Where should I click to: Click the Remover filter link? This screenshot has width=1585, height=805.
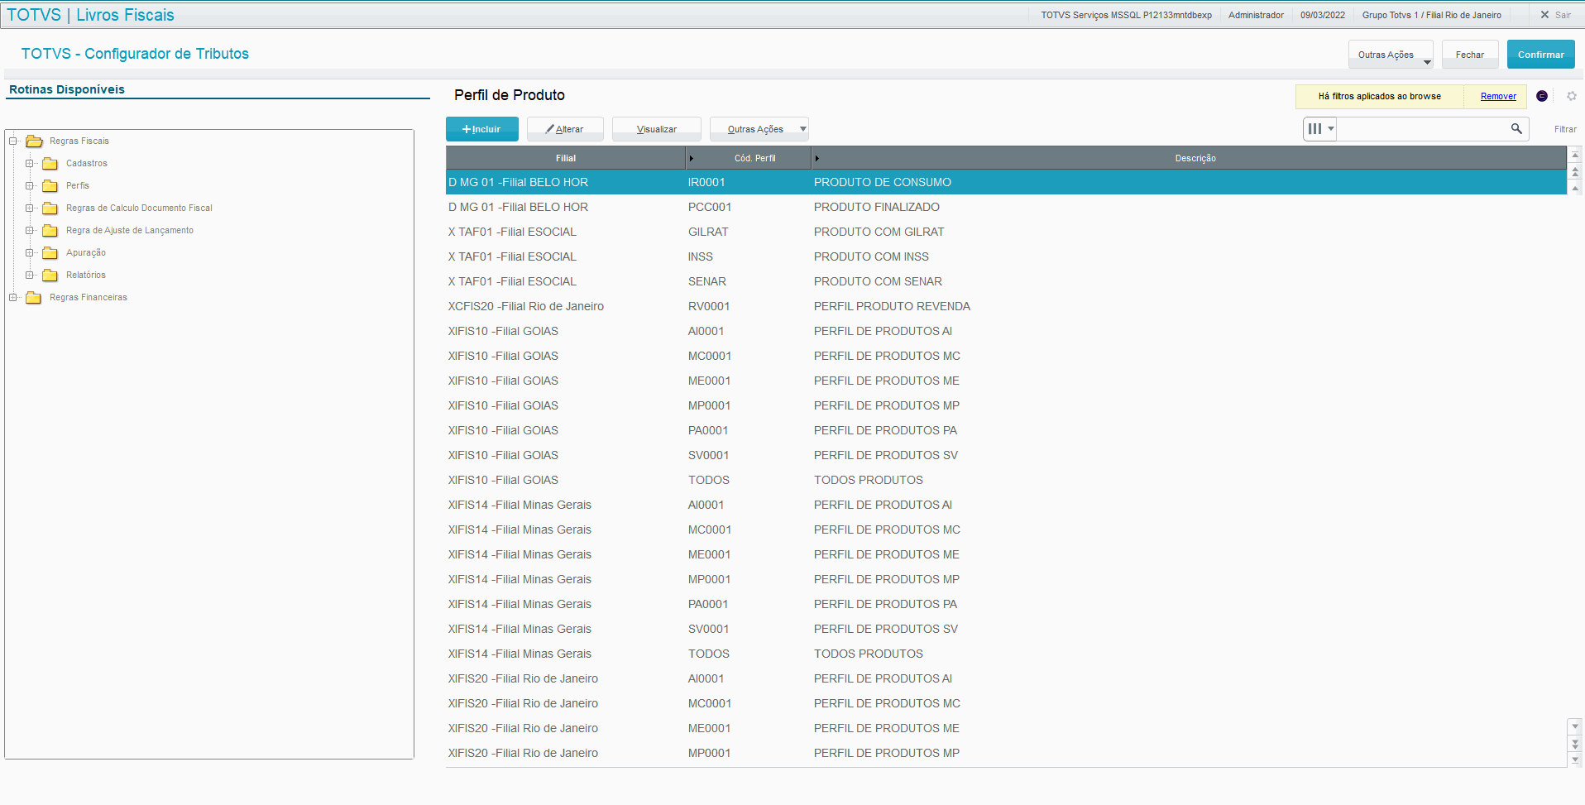tap(1498, 96)
